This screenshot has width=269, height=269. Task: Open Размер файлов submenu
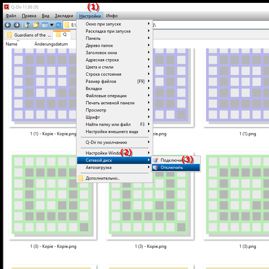115,81
